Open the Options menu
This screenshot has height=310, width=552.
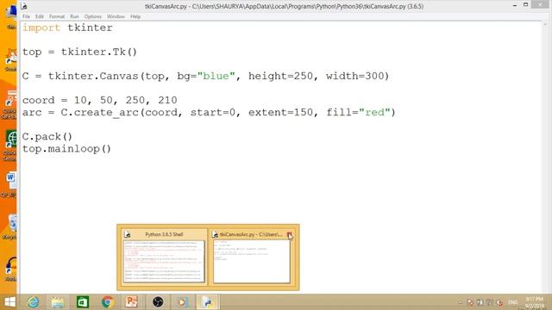pyautogui.click(x=92, y=16)
